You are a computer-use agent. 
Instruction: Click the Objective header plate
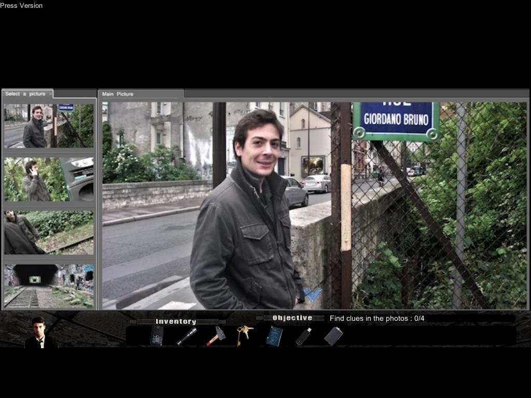tap(292, 318)
